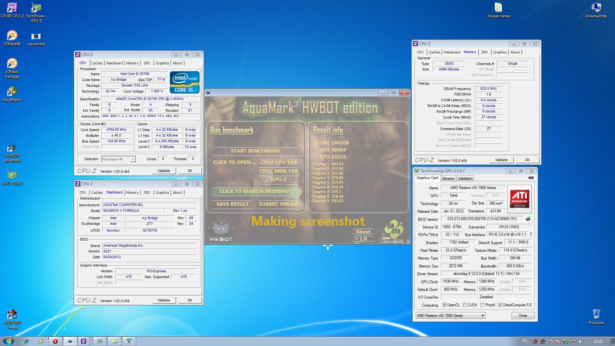Switch to CPU-Z taskbar button
615x346 pixels.
click(83, 341)
